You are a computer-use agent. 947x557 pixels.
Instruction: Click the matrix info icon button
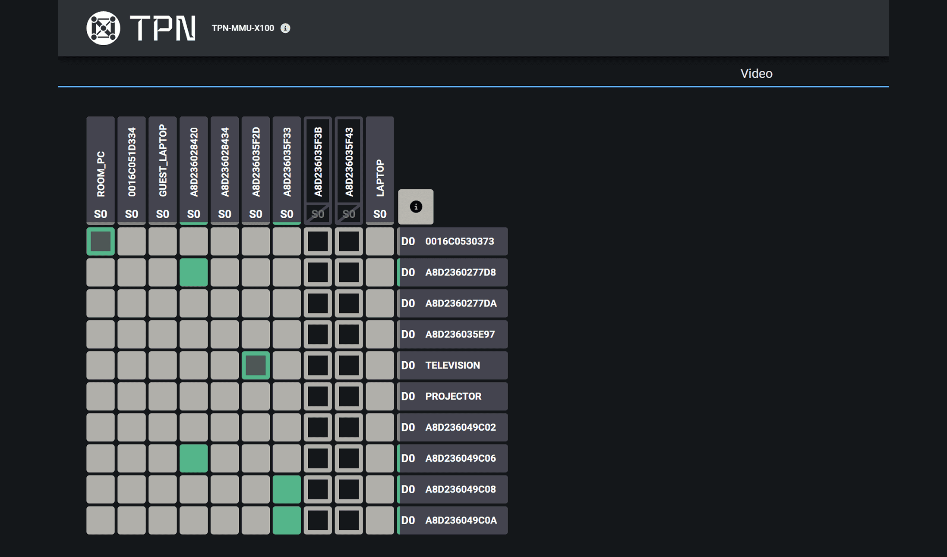pyautogui.click(x=416, y=207)
